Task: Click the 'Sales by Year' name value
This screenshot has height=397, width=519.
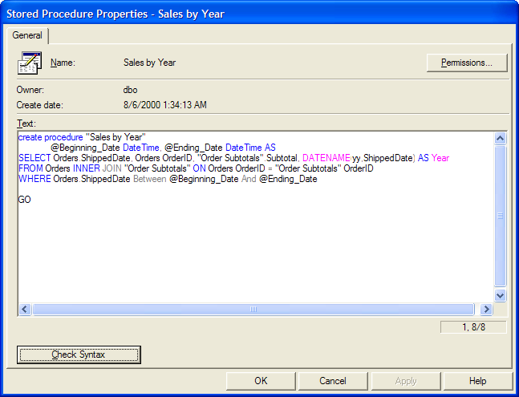Action: 149,63
